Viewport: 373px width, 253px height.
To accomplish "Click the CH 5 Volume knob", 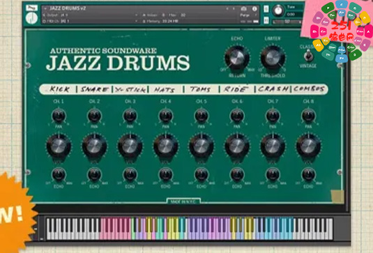I will (x=201, y=146).
